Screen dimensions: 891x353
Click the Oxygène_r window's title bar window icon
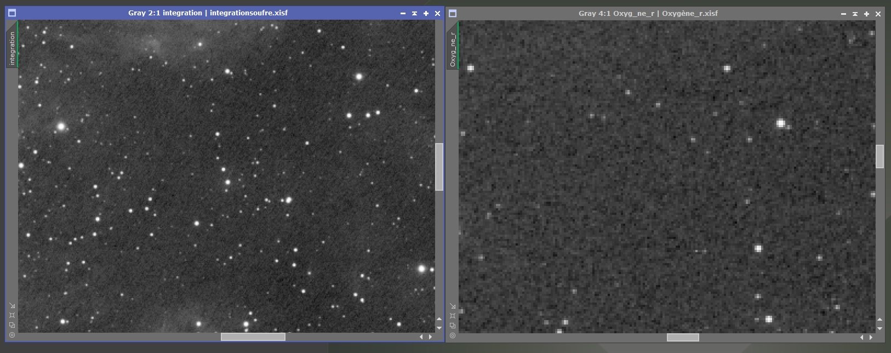click(453, 14)
